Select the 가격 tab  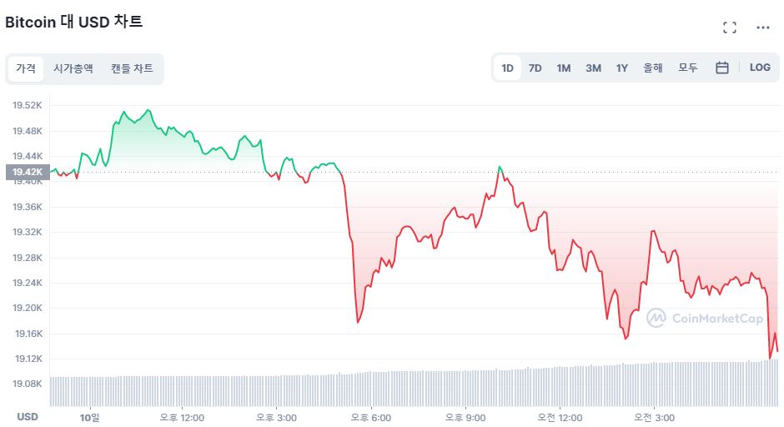[x=26, y=68]
